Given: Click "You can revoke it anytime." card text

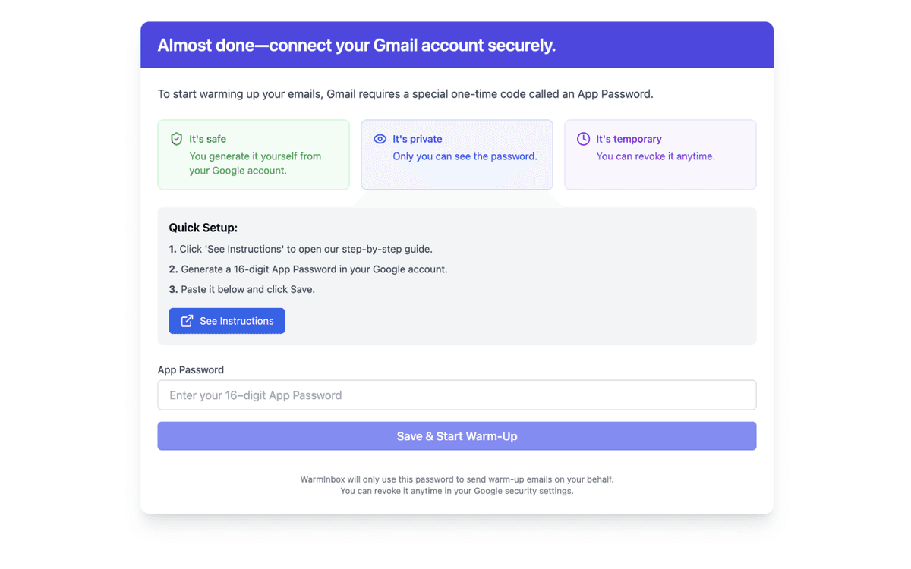Looking at the screenshot, I should click(655, 156).
